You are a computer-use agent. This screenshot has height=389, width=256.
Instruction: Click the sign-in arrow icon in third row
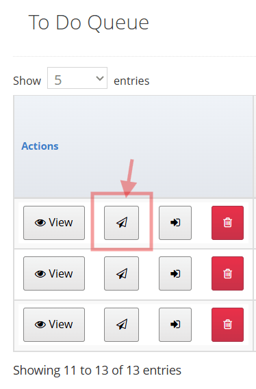click(x=175, y=325)
